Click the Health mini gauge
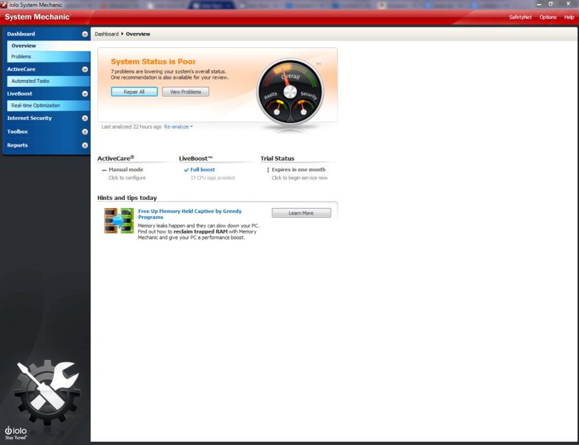 click(277, 107)
